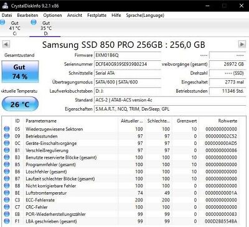Click the Nicht korrigierbare Fehler parameter name
Screen dimensions: 249x227
(51, 186)
